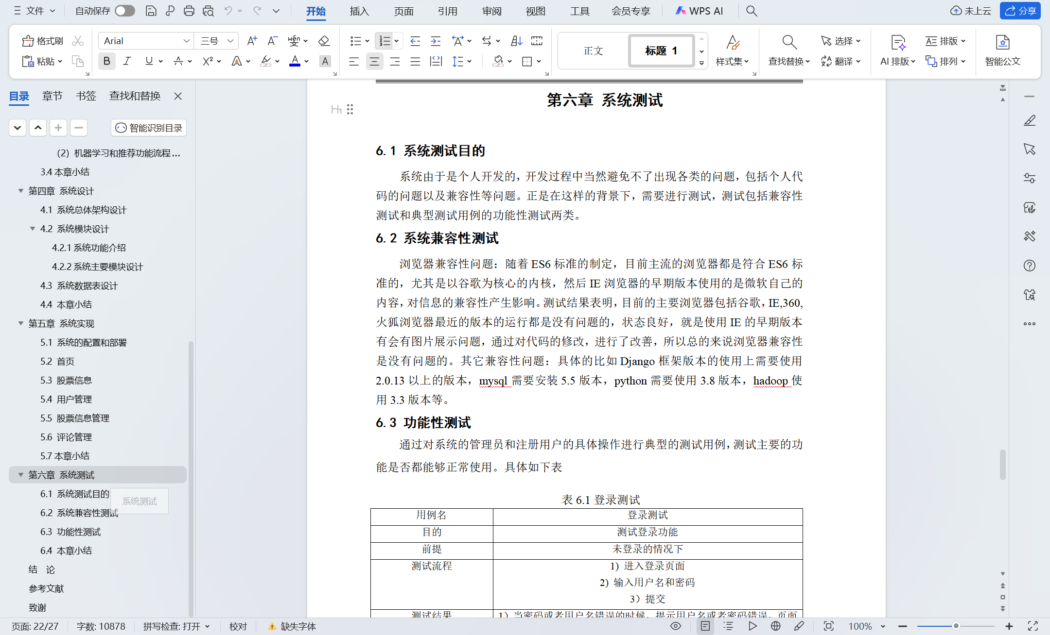Select center paragraph alignment

pos(374,61)
